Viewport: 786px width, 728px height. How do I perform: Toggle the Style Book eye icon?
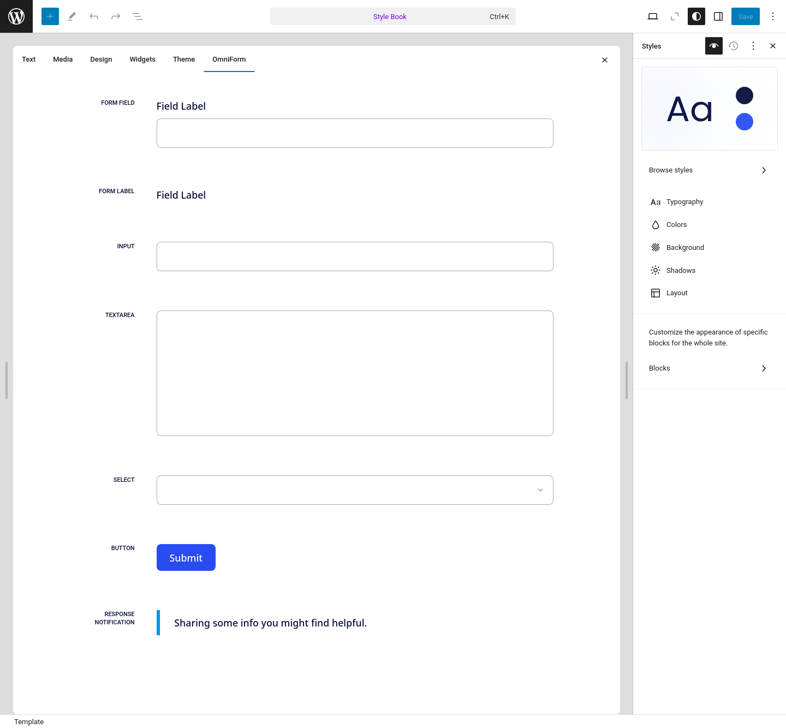pos(713,46)
